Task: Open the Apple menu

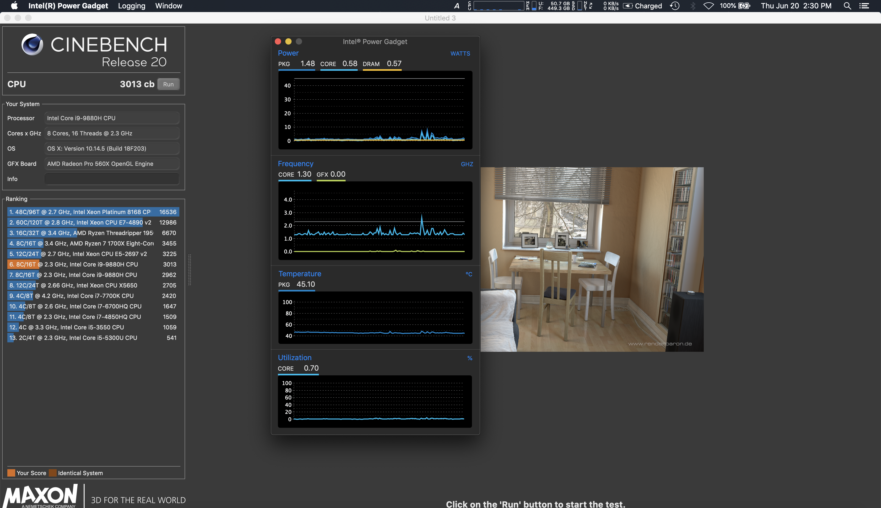Action: point(14,6)
